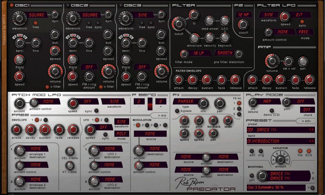Click the FX mix knob
325x195 pixels.
click(x=203, y=103)
